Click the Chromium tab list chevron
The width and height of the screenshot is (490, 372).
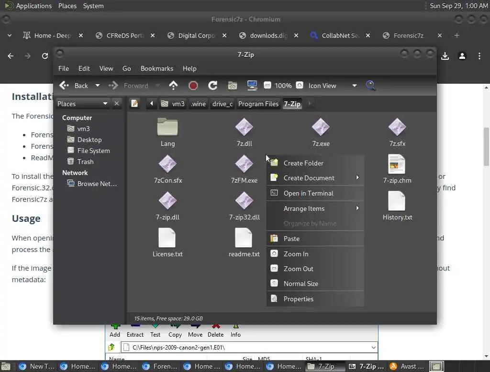[10, 35]
